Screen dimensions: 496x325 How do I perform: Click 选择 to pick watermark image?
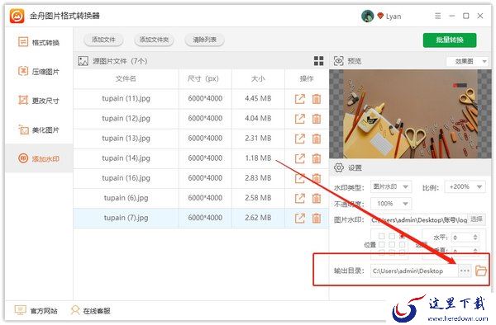476,219
